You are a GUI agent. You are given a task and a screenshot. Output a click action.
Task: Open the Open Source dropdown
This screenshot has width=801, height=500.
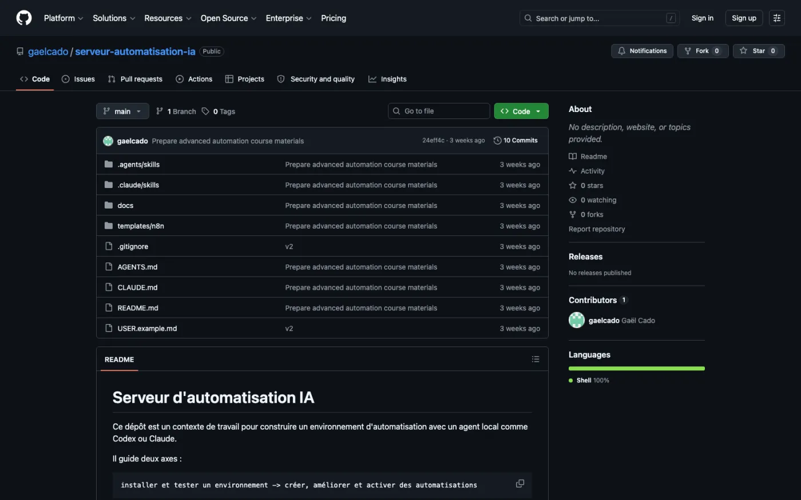click(x=228, y=18)
